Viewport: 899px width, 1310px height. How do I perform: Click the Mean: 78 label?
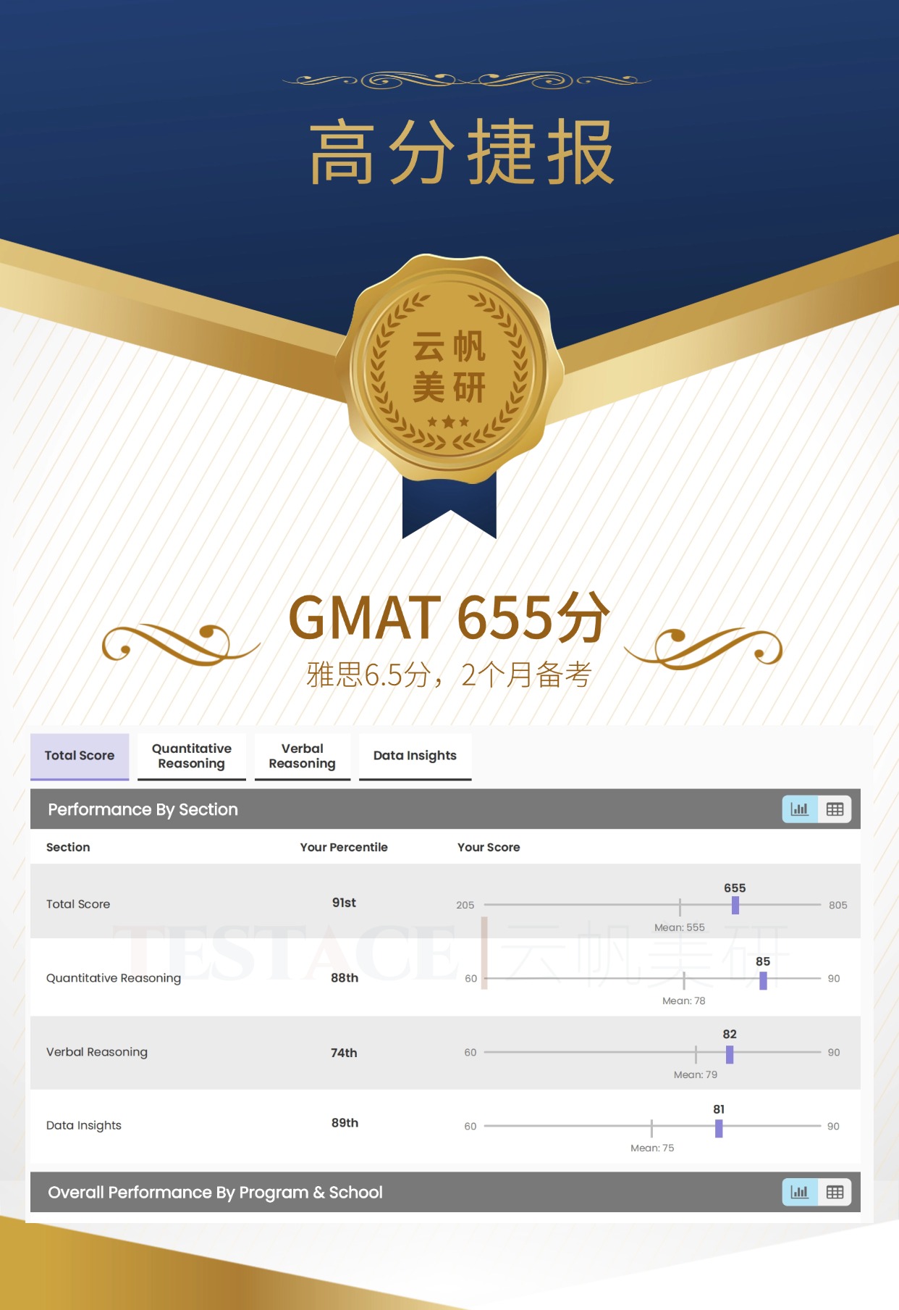[x=684, y=1001]
